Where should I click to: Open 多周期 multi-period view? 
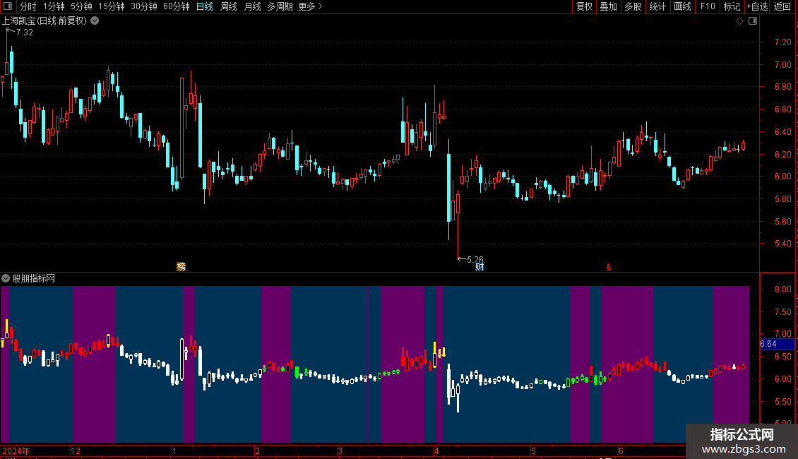pyautogui.click(x=280, y=6)
